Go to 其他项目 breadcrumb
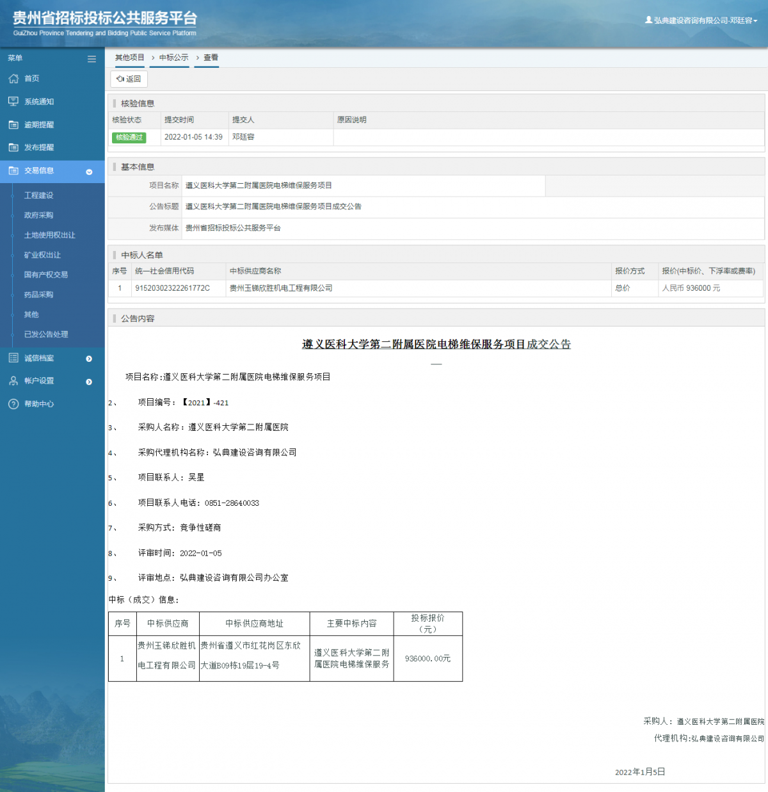 130,58
